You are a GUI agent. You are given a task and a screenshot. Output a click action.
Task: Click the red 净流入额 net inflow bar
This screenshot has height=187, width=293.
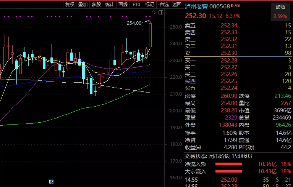[x=229, y=164]
